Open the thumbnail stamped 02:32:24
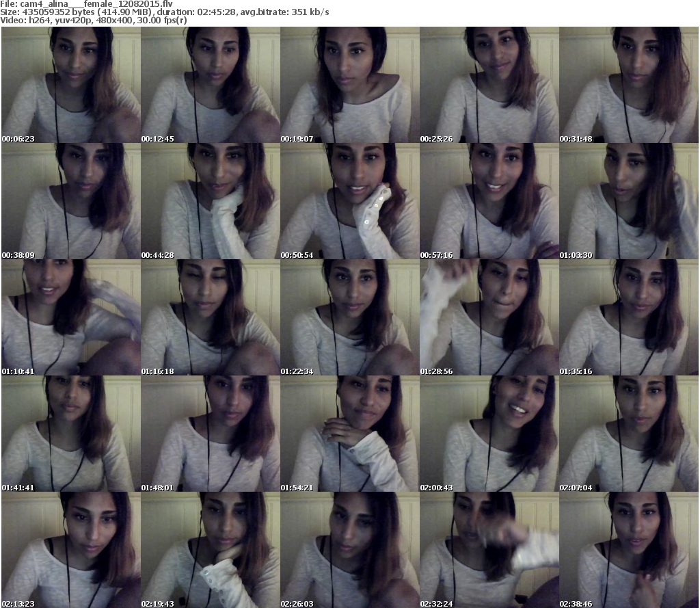Viewport: 700px width, 608px height. [x=489, y=549]
